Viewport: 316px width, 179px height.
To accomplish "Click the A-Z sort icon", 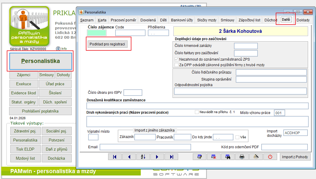I will (x=143, y=157).
